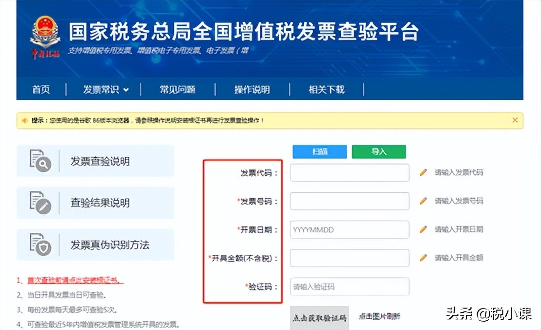This screenshot has height=330, width=541.
Task: Click the green 导入 button
Action: point(379,152)
